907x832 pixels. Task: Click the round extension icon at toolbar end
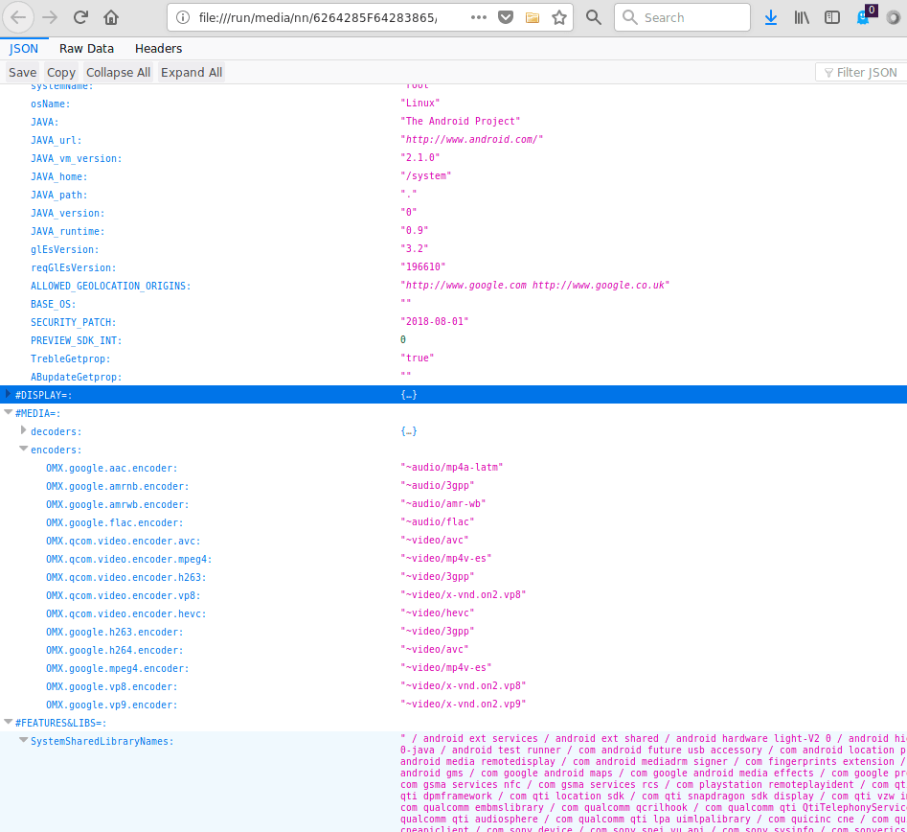[894, 17]
